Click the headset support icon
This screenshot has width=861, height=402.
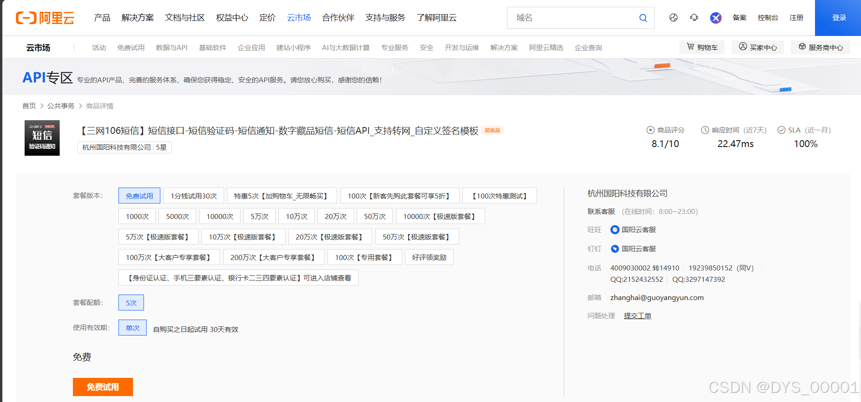pyautogui.click(x=694, y=18)
